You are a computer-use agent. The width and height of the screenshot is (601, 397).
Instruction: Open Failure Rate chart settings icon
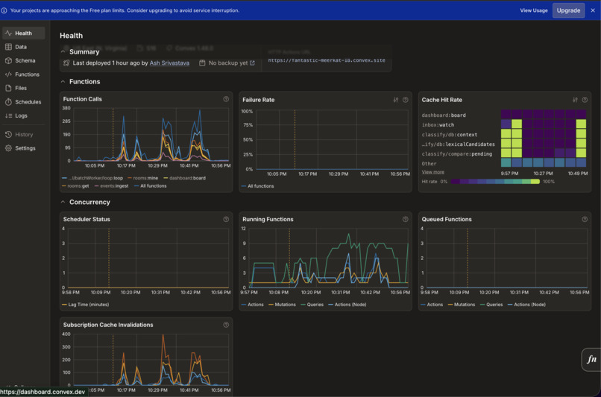[x=395, y=100]
